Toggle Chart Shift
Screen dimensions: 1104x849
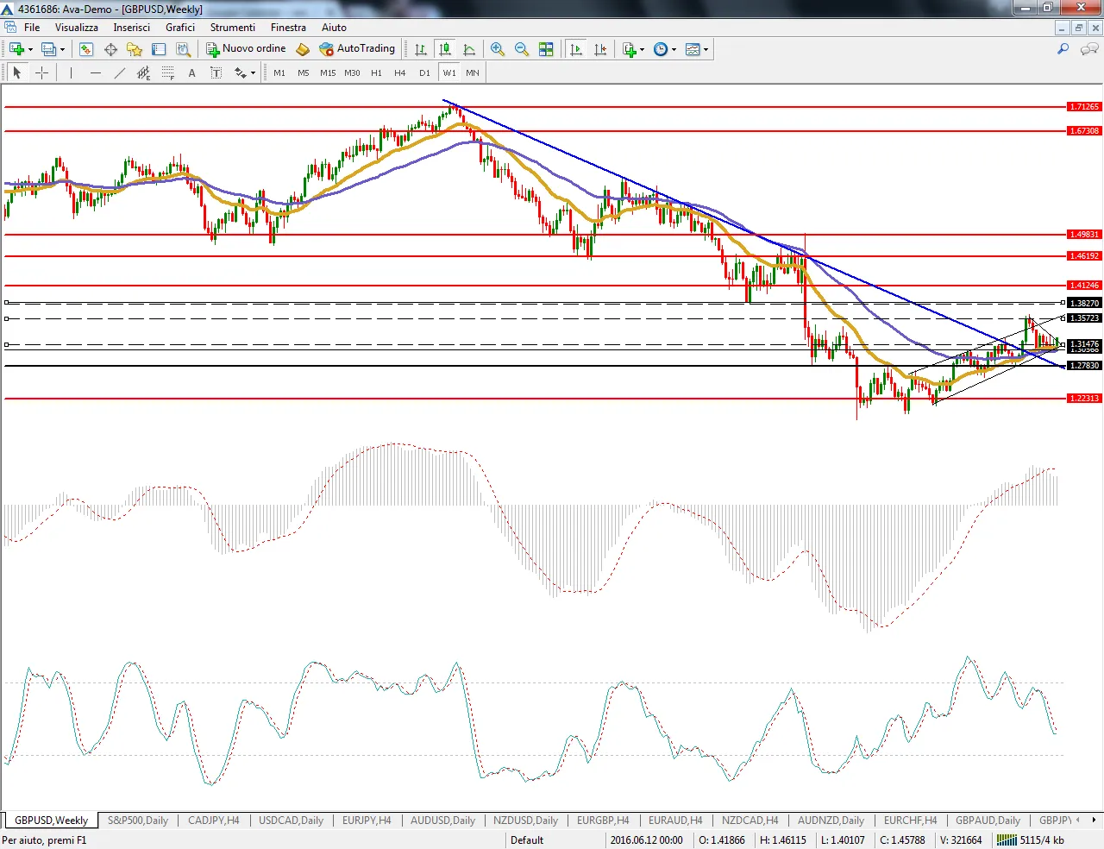600,49
